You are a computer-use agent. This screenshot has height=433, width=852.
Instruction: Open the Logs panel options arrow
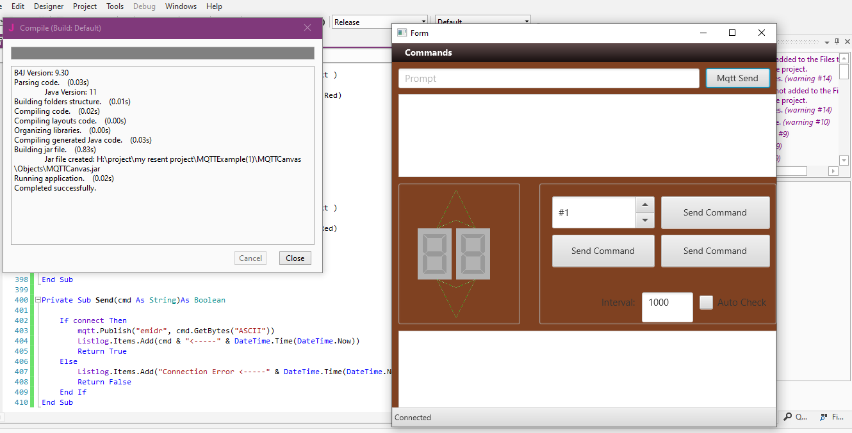(826, 42)
